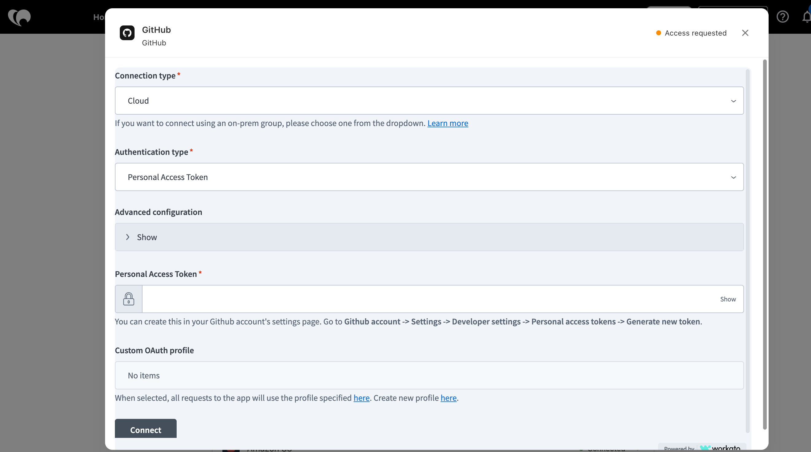Click the app logo in top-left corner
The height and width of the screenshot is (452, 811).
coord(19,17)
